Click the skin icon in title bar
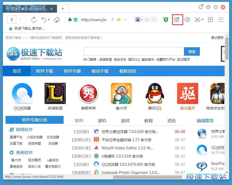 click(201, 7)
